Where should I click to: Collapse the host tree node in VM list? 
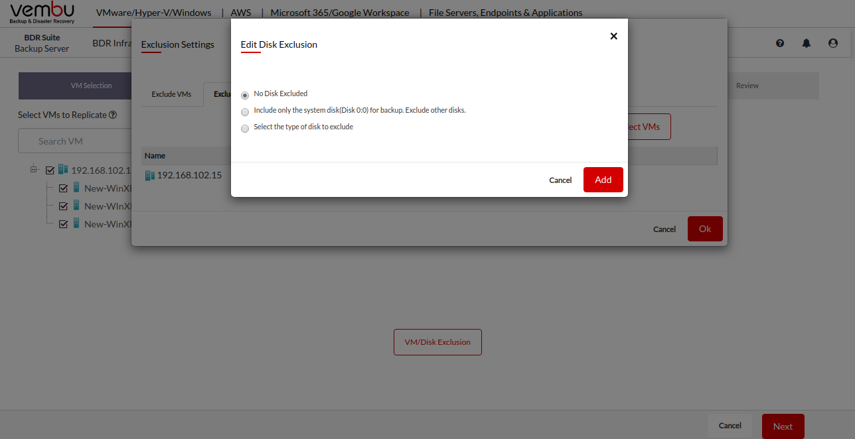34,170
